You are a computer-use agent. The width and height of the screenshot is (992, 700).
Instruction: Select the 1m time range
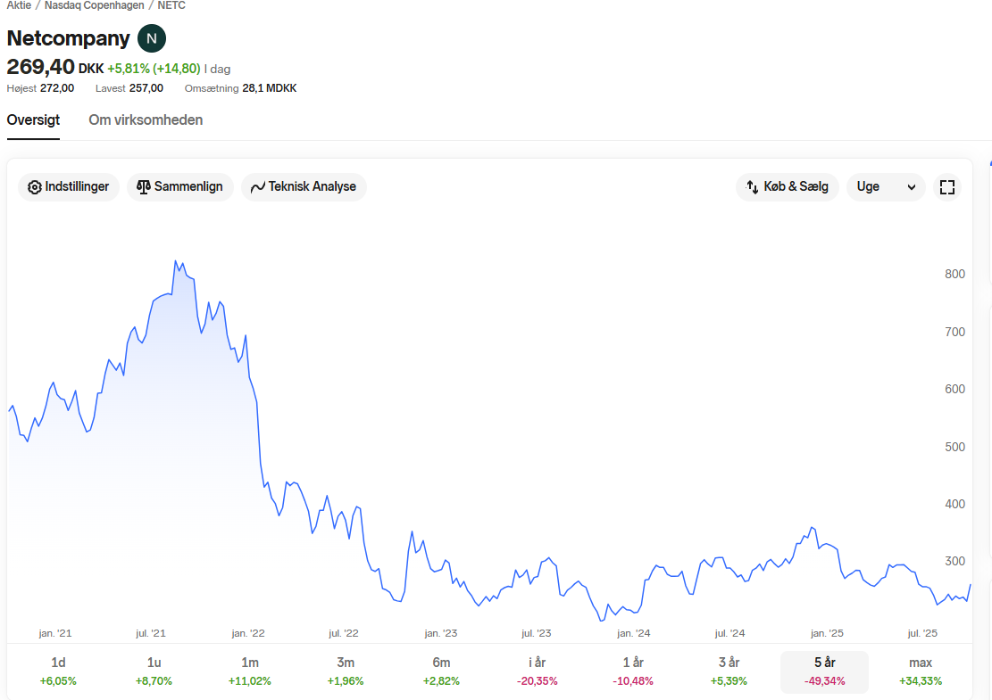coord(250,671)
